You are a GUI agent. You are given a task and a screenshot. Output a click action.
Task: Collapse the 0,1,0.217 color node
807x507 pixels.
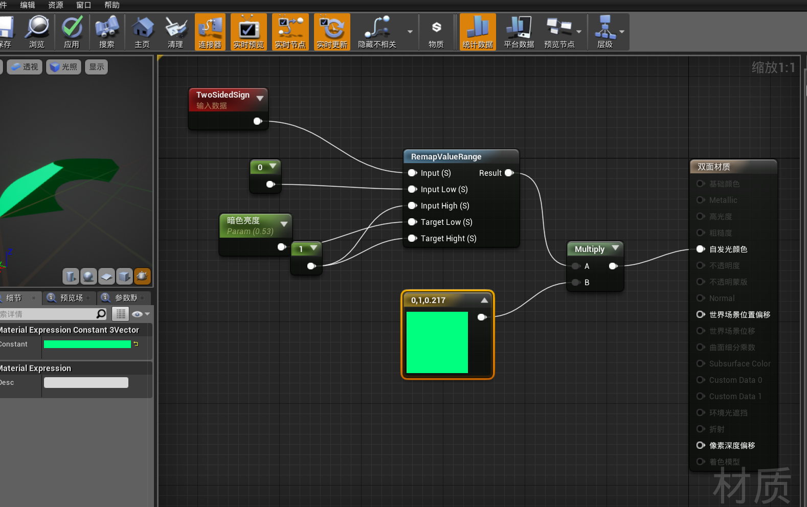click(484, 300)
